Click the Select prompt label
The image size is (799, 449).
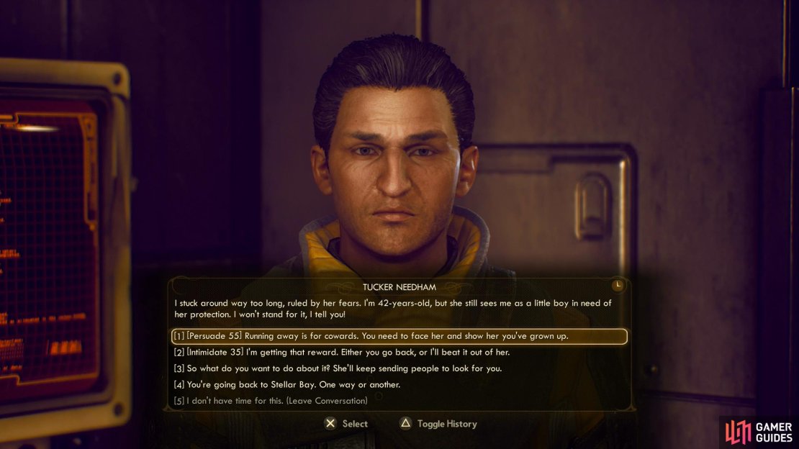[355, 424]
